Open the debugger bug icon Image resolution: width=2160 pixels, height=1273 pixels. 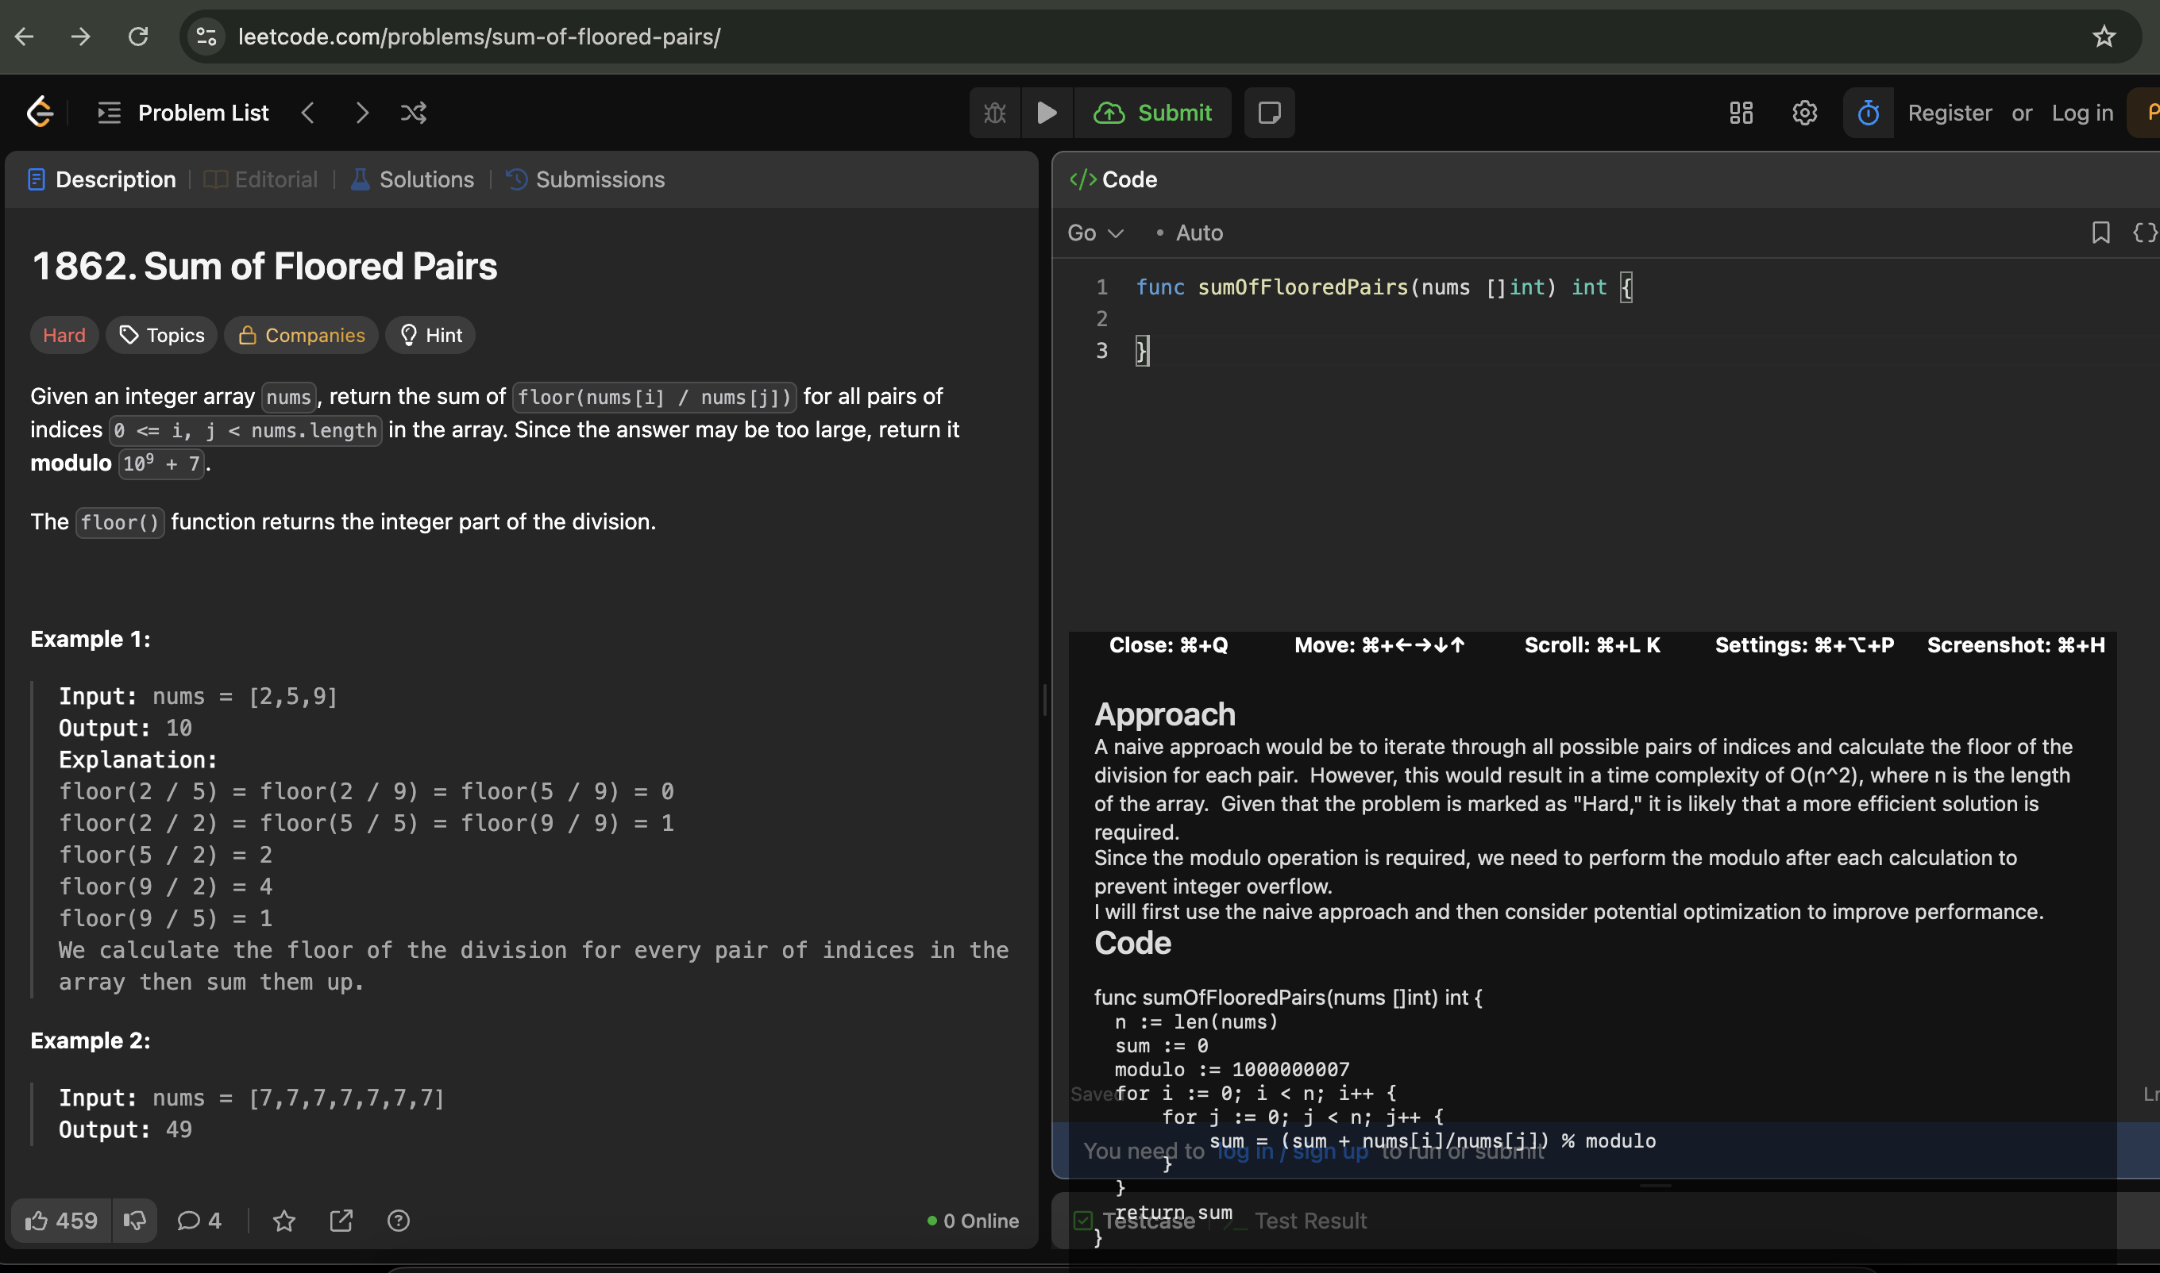994,113
